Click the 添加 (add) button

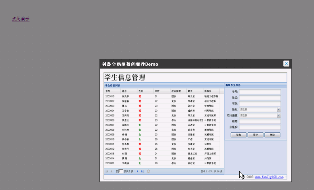tap(238, 135)
